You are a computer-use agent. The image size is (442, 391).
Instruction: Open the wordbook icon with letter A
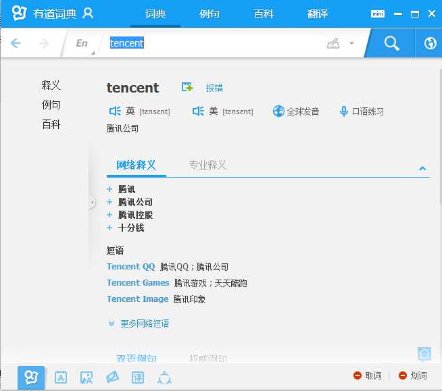[61, 377]
